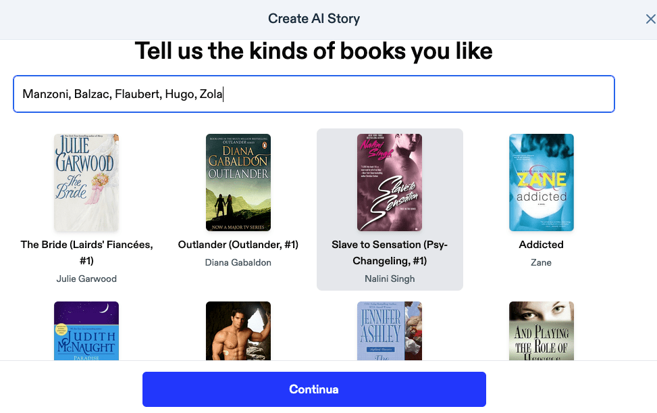Select the Judith McNaught Paradise cover

[x=86, y=331]
